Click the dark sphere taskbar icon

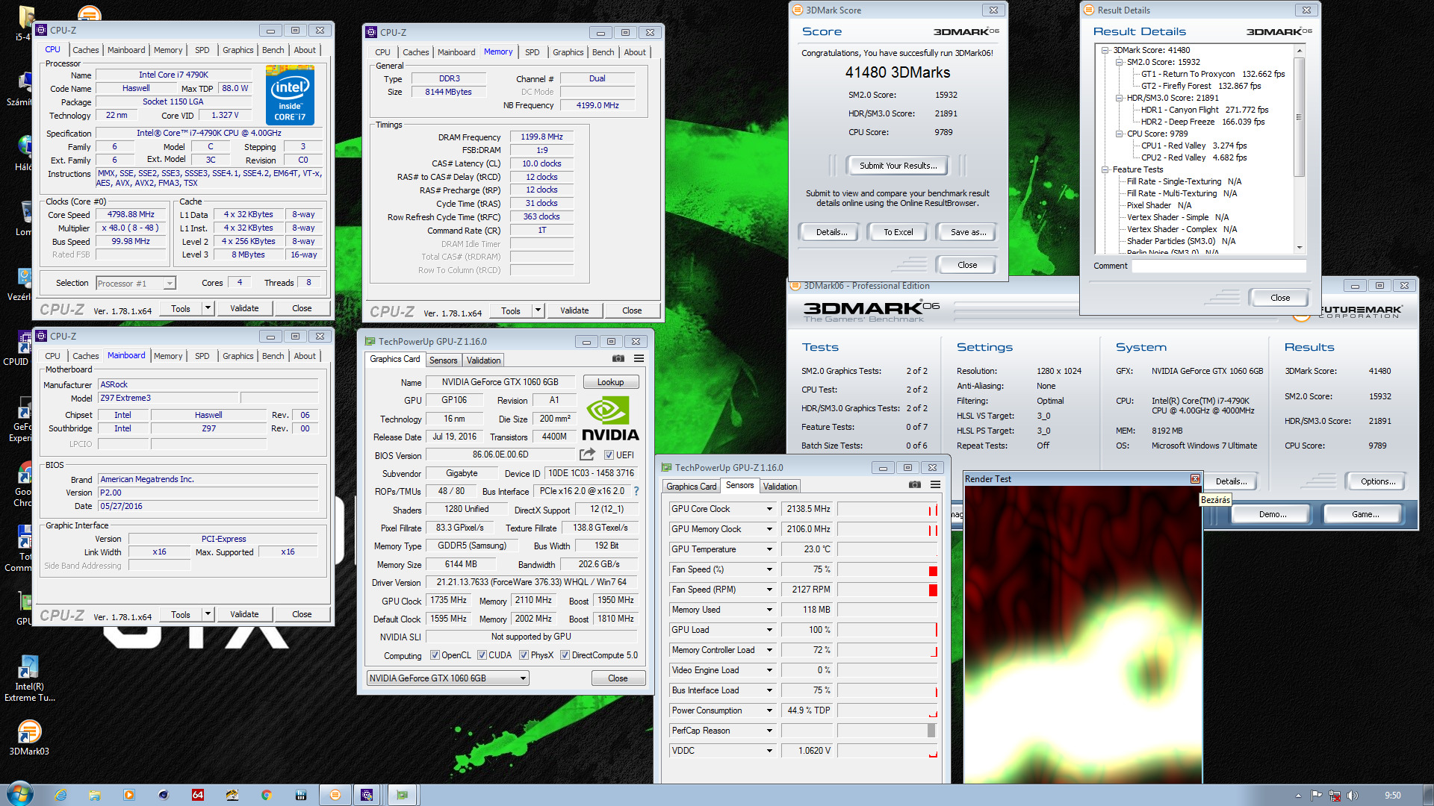[x=164, y=795]
